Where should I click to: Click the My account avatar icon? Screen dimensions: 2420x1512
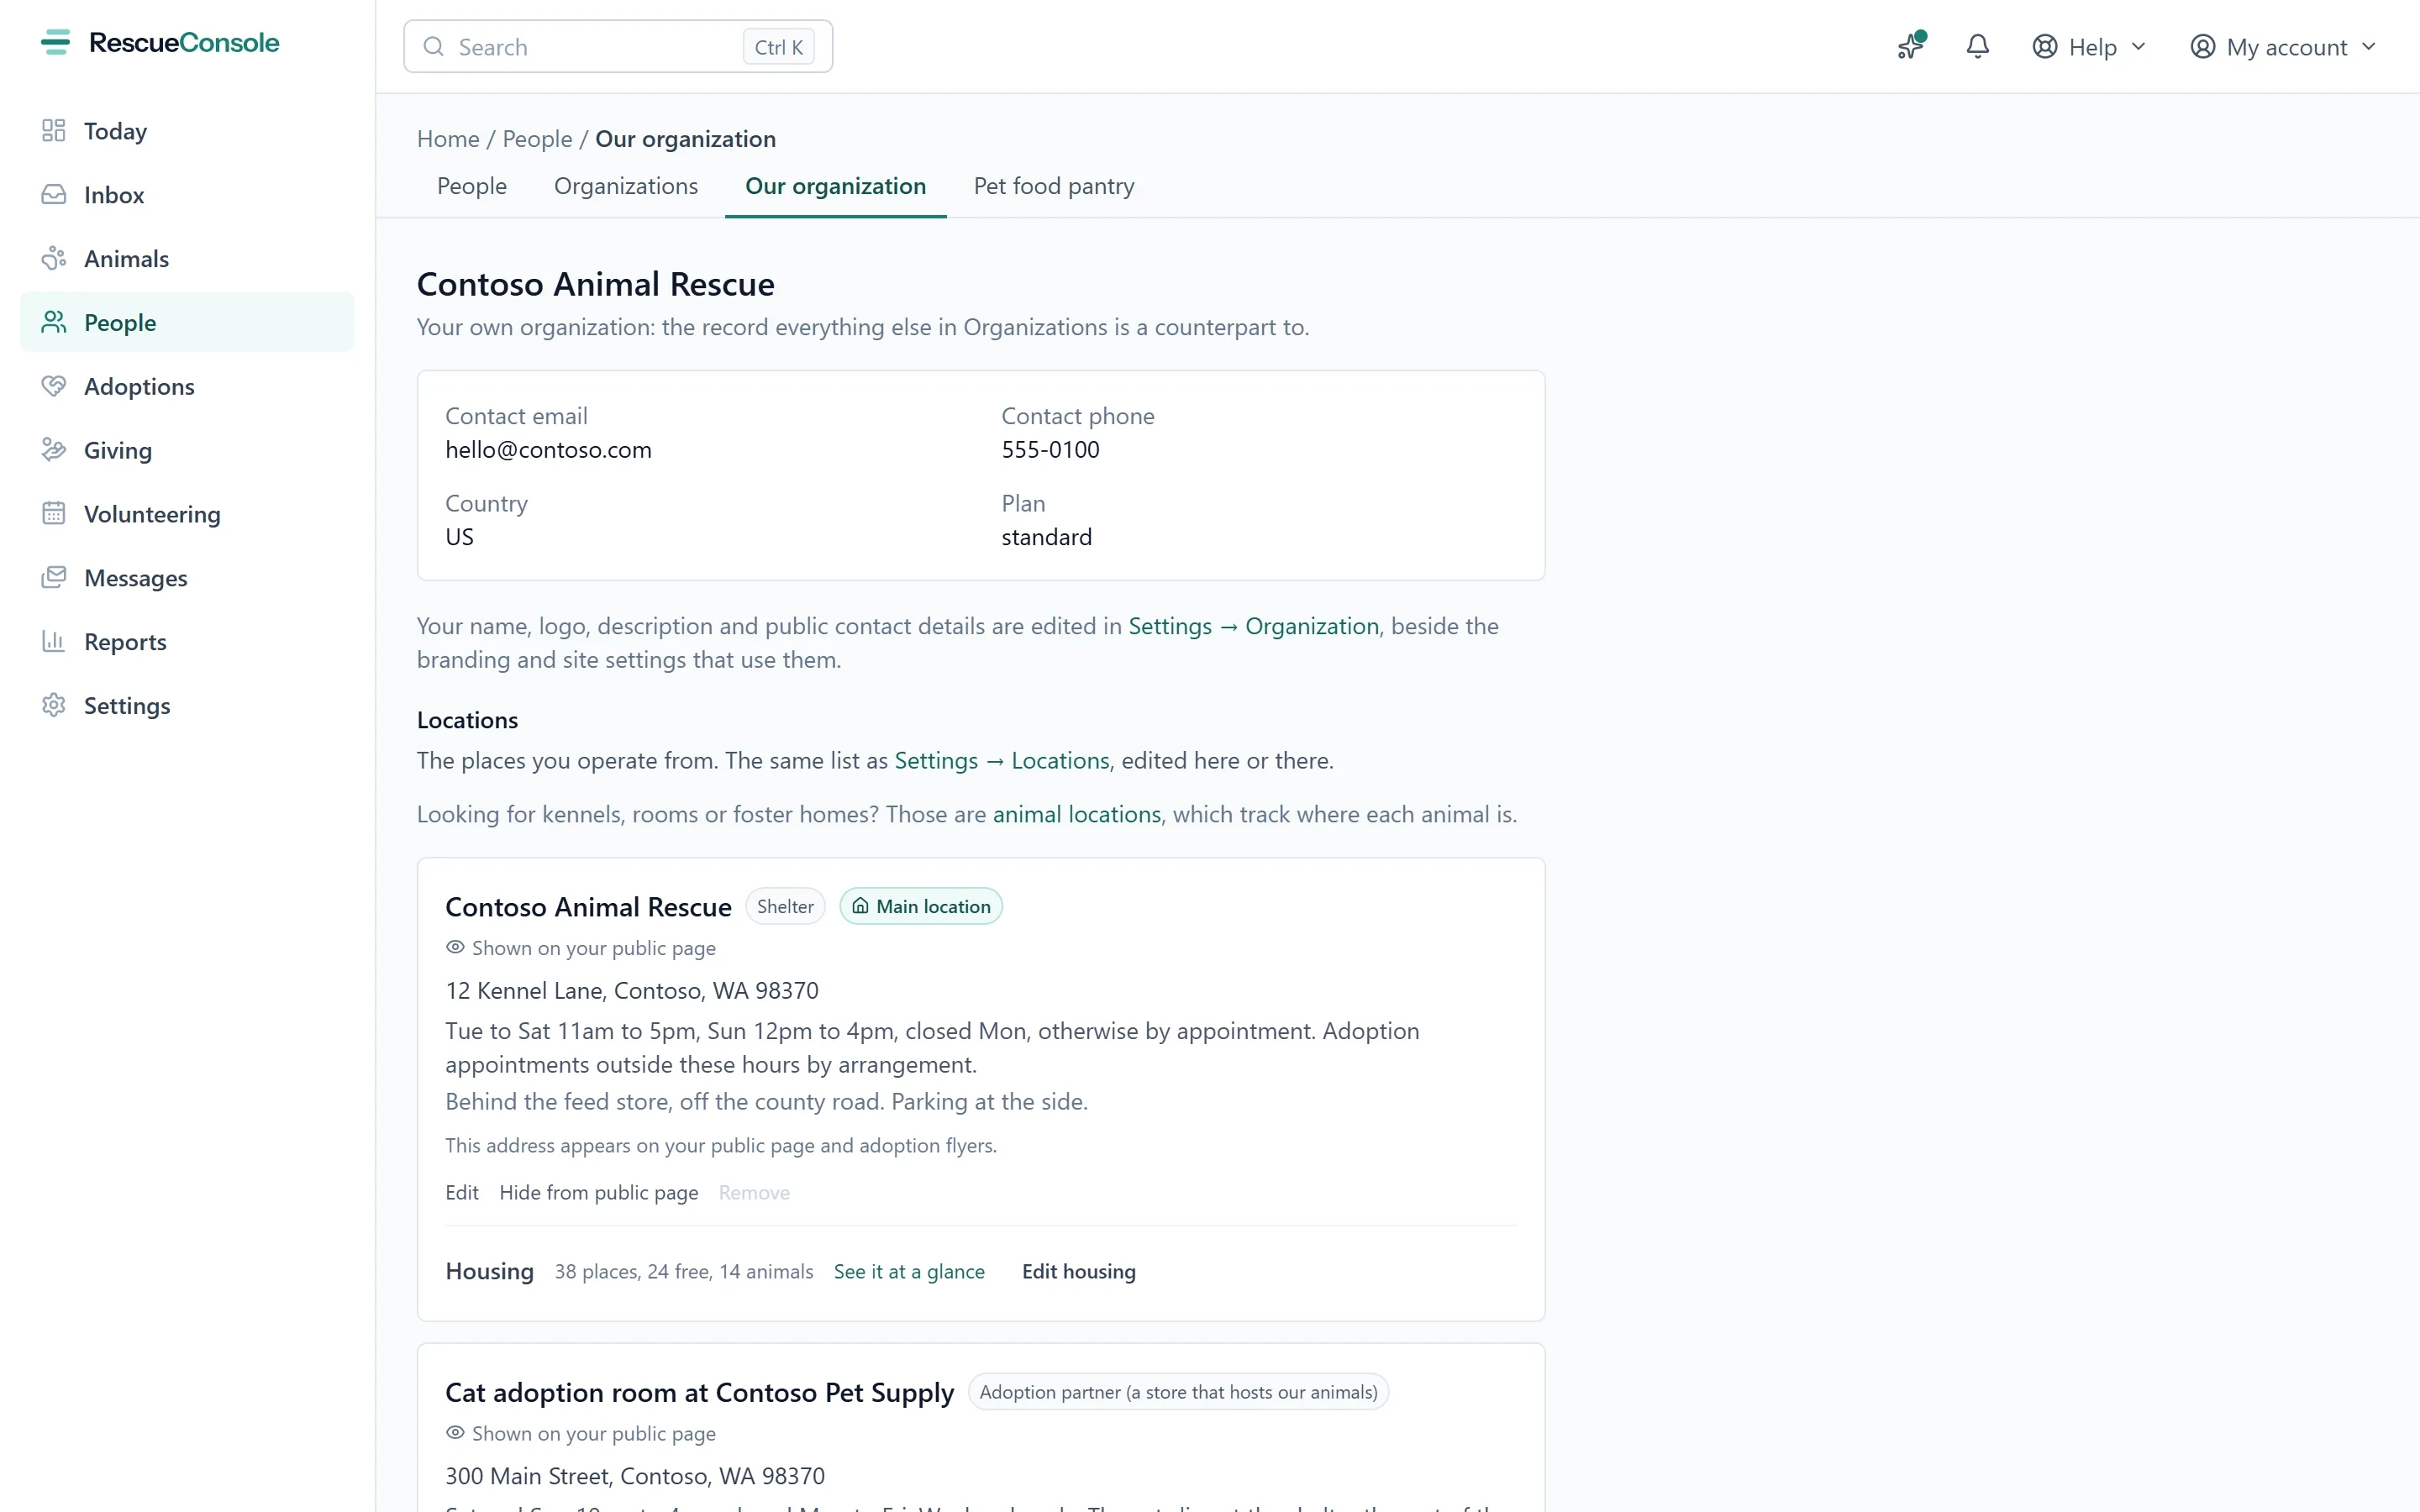tap(2203, 47)
